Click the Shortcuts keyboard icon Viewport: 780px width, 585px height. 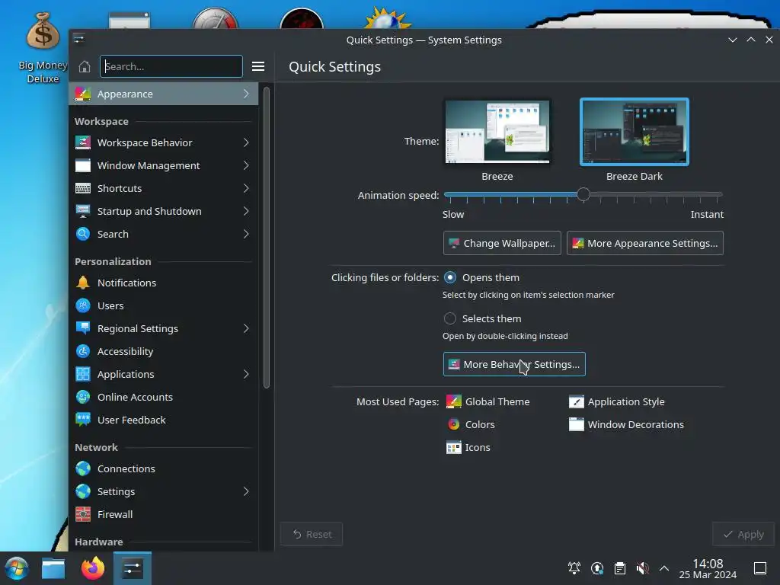[82, 189]
